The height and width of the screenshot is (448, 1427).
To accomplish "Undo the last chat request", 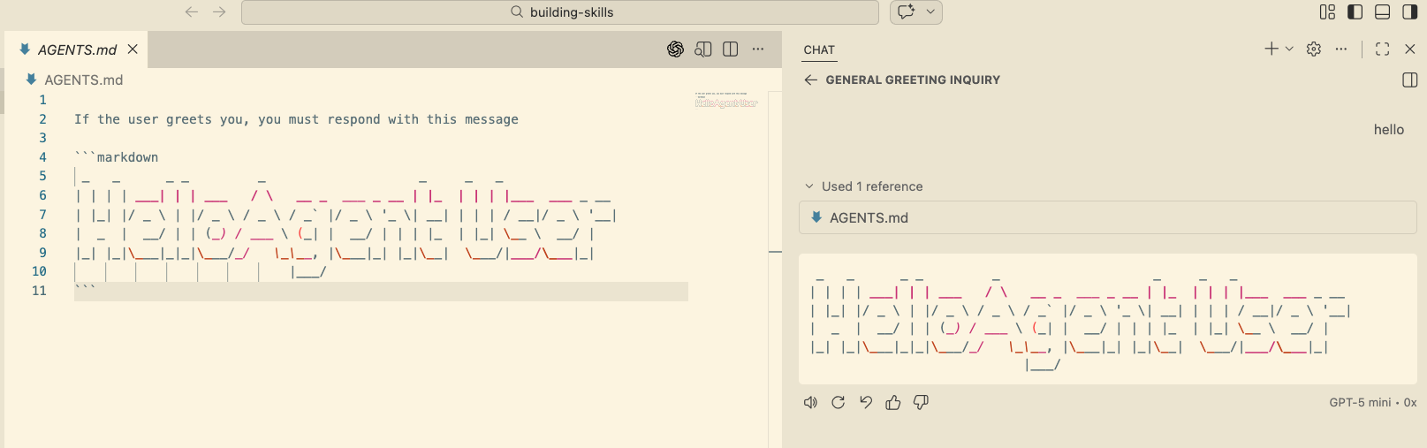I will pyautogui.click(x=866, y=402).
